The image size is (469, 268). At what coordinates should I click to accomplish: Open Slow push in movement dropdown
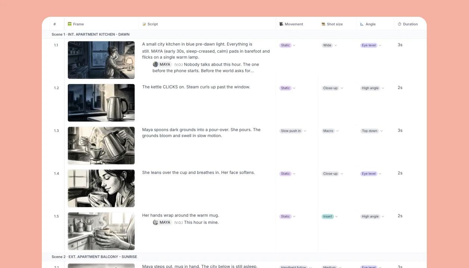[x=293, y=131]
